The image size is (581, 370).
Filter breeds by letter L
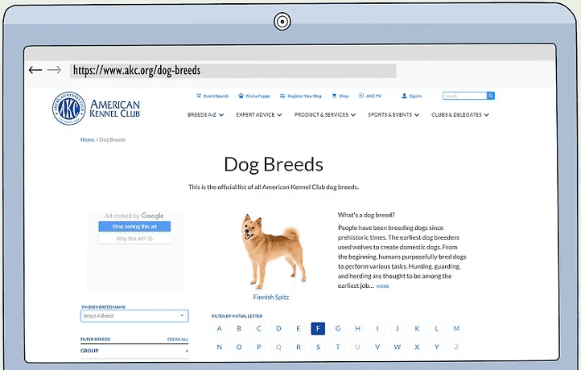click(436, 328)
